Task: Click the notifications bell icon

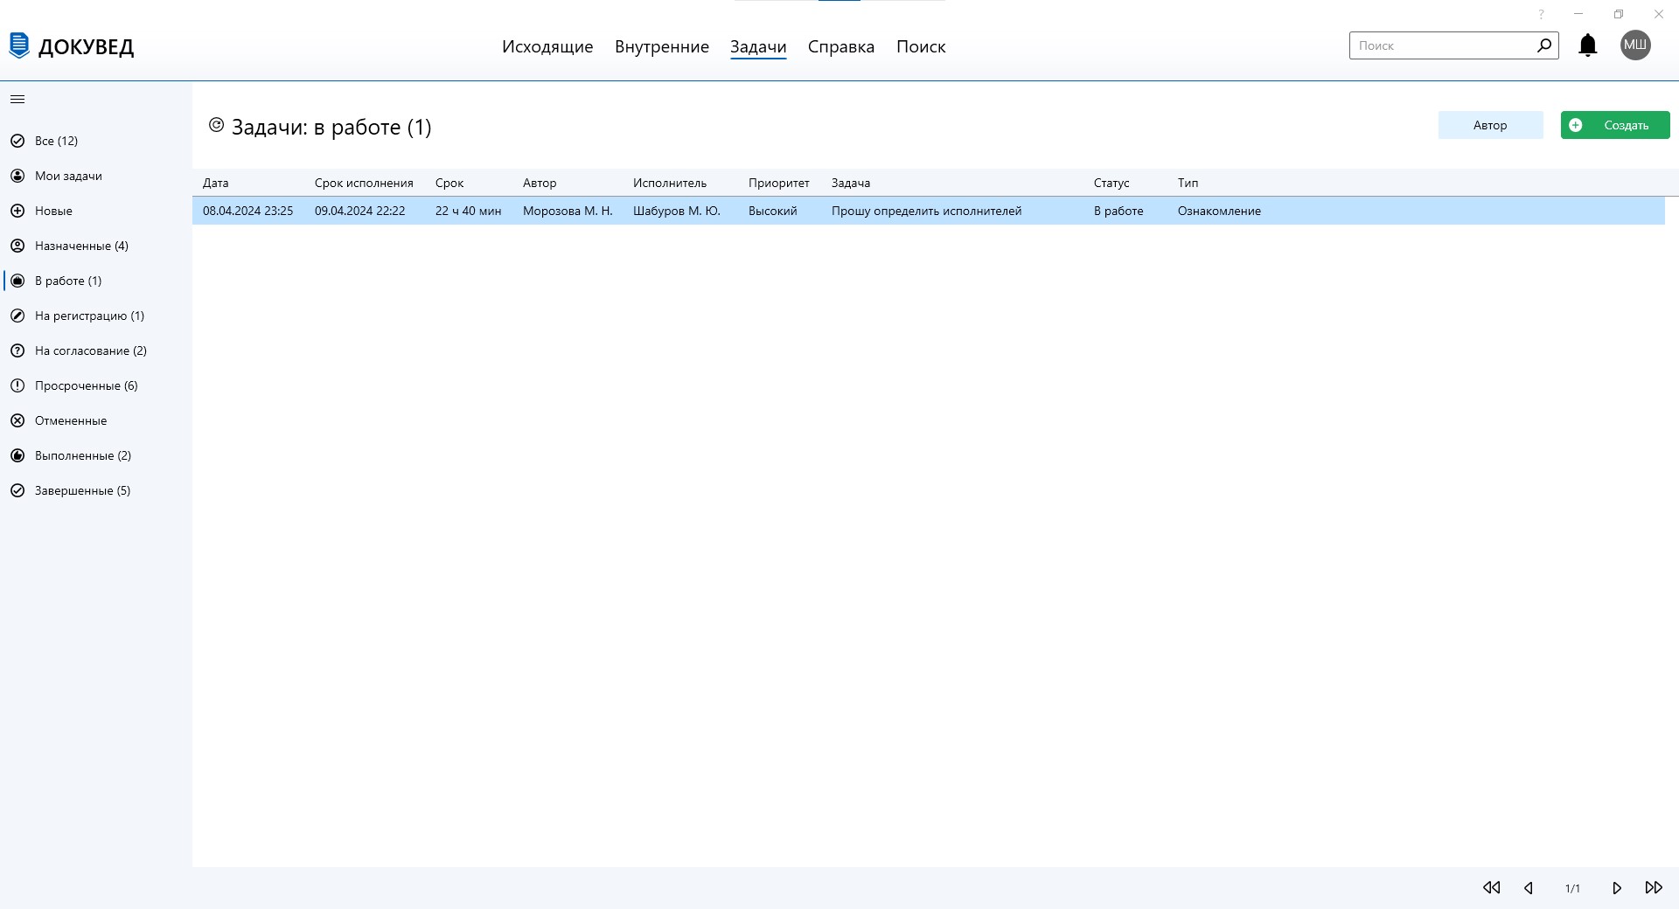Action: click(x=1588, y=45)
